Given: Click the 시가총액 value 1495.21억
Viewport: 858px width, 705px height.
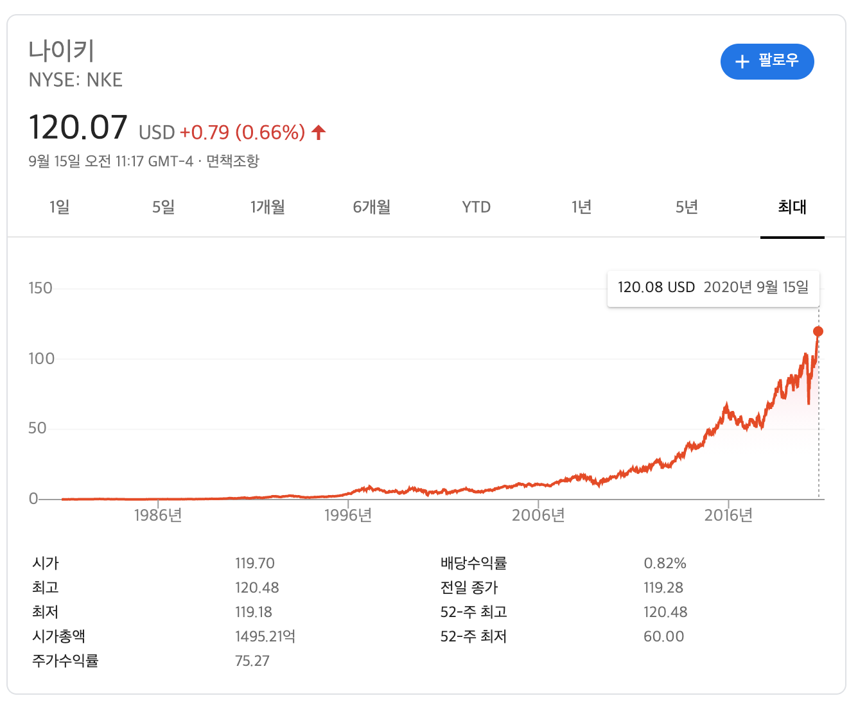Looking at the screenshot, I should (265, 636).
